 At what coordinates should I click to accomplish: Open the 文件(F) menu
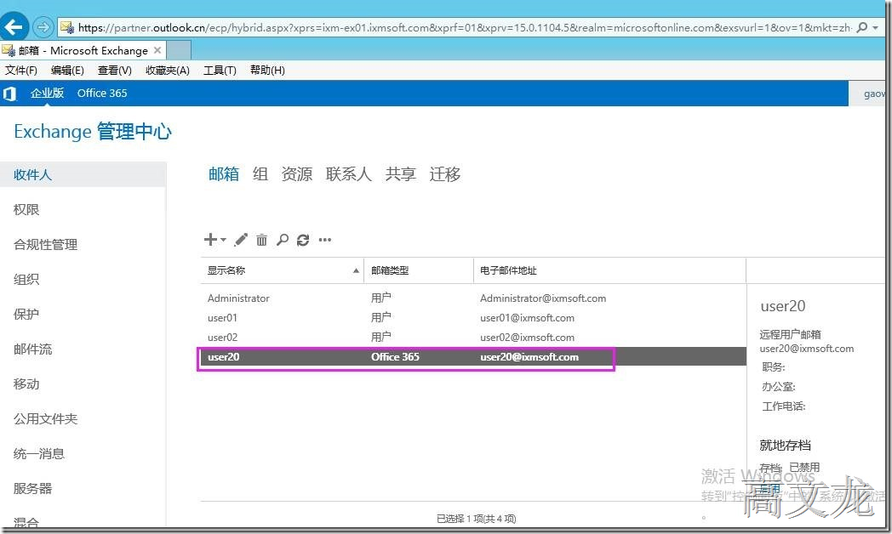21,70
